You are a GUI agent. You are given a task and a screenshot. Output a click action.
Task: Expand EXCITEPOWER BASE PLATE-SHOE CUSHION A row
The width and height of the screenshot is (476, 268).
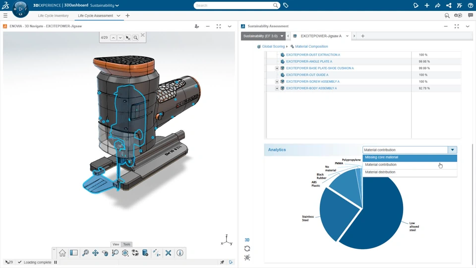[277, 68]
